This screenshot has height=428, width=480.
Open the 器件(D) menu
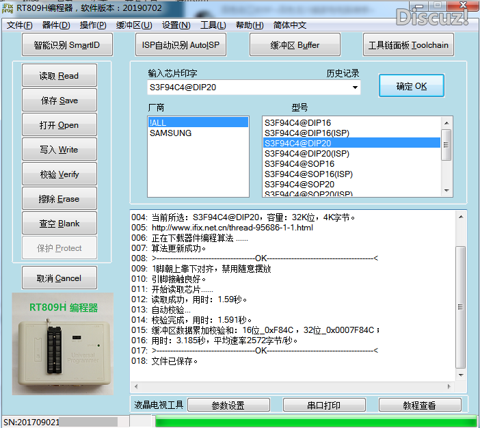[56, 25]
